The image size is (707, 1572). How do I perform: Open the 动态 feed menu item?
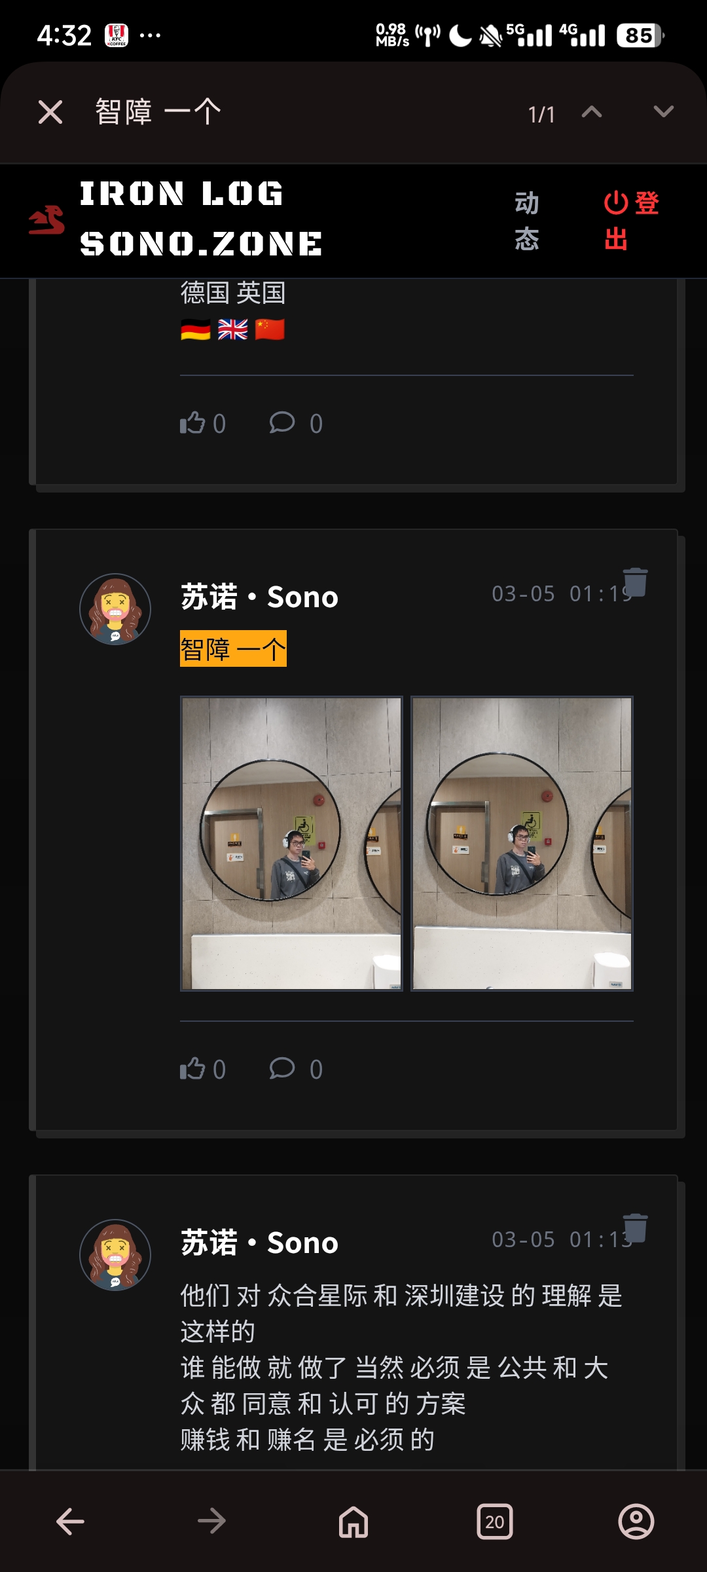[x=527, y=221]
